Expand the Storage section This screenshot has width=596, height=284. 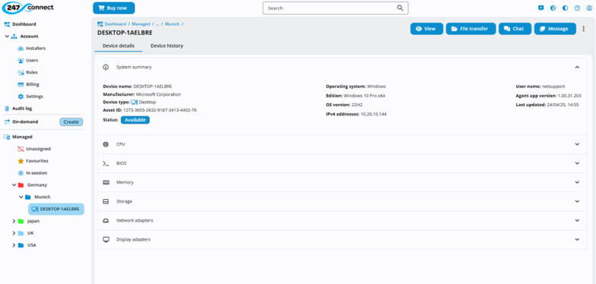(x=577, y=201)
